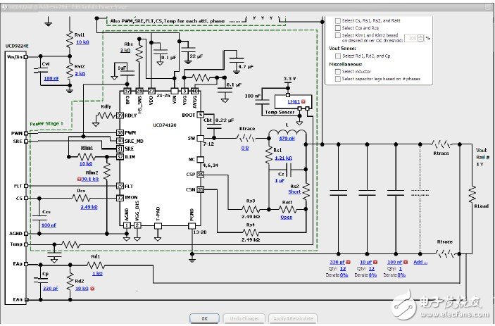Toggle Select Ccs and Rcs checkbox
Screen dimensions: 495x326
(x=338, y=28)
